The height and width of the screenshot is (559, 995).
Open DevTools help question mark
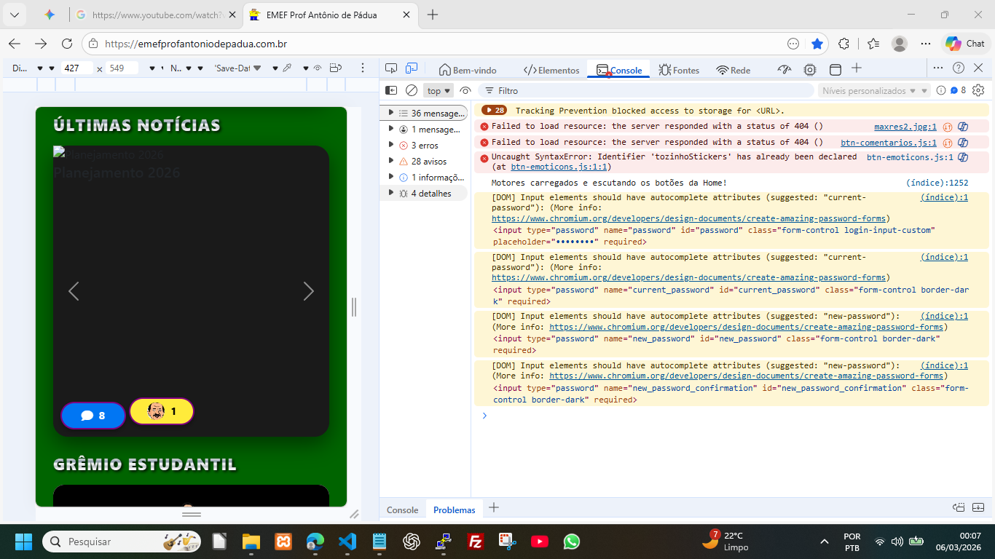click(959, 68)
